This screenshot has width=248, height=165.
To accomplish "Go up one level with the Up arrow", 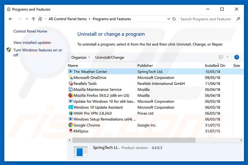I will [x=33, y=19].
